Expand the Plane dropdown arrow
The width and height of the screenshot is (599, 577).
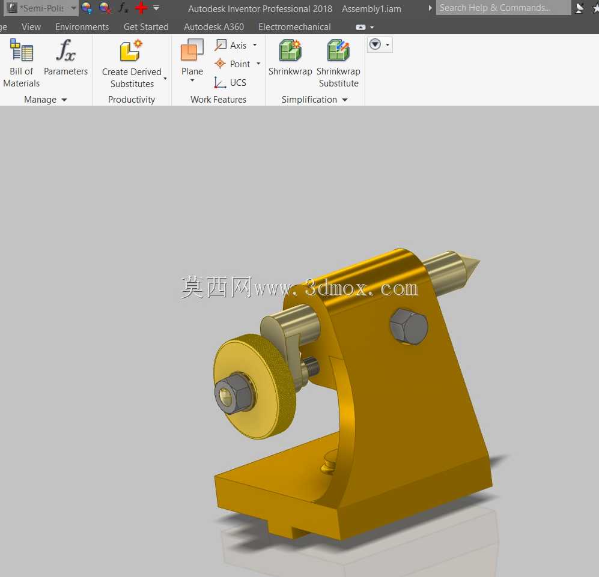(x=192, y=80)
